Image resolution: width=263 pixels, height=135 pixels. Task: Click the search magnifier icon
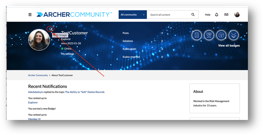[x=193, y=15]
